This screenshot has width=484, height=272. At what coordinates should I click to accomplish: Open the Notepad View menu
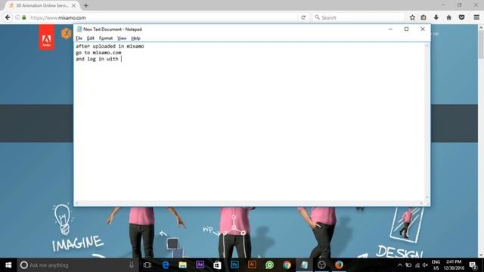click(x=122, y=39)
